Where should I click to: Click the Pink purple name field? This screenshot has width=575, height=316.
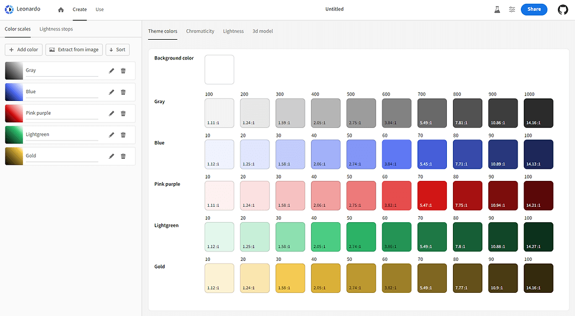point(62,113)
